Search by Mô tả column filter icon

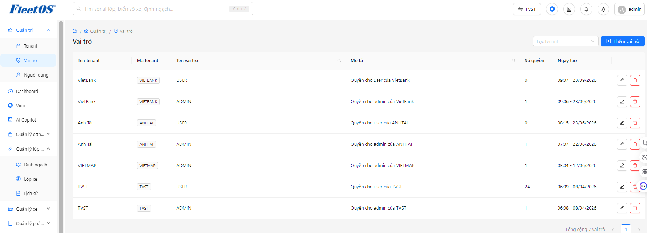click(x=514, y=61)
